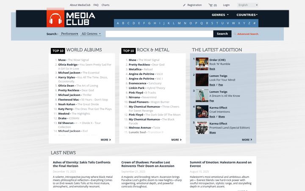
Task: Browse performers starting with letter B
Action: point(123,23)
